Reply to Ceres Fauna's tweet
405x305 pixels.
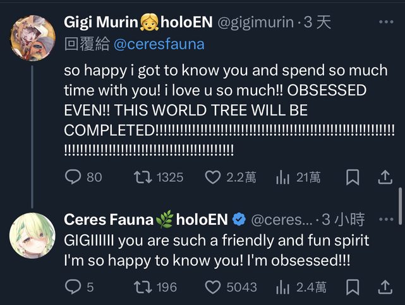pos(73,287)
